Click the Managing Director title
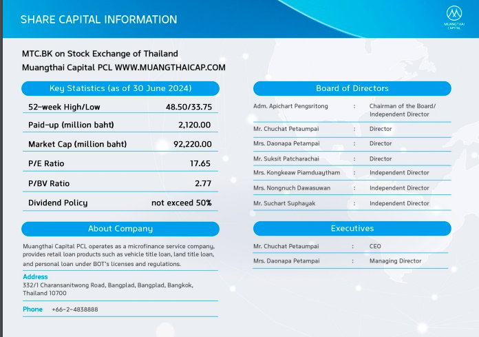The image size is (479, 337). click(395, 261)
